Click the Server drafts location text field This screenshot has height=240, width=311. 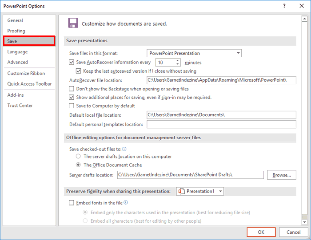point(191,175)
